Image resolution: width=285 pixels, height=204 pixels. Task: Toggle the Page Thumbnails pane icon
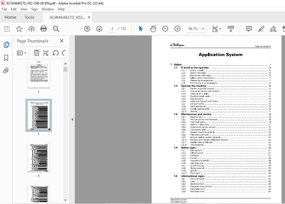[6, 45]
